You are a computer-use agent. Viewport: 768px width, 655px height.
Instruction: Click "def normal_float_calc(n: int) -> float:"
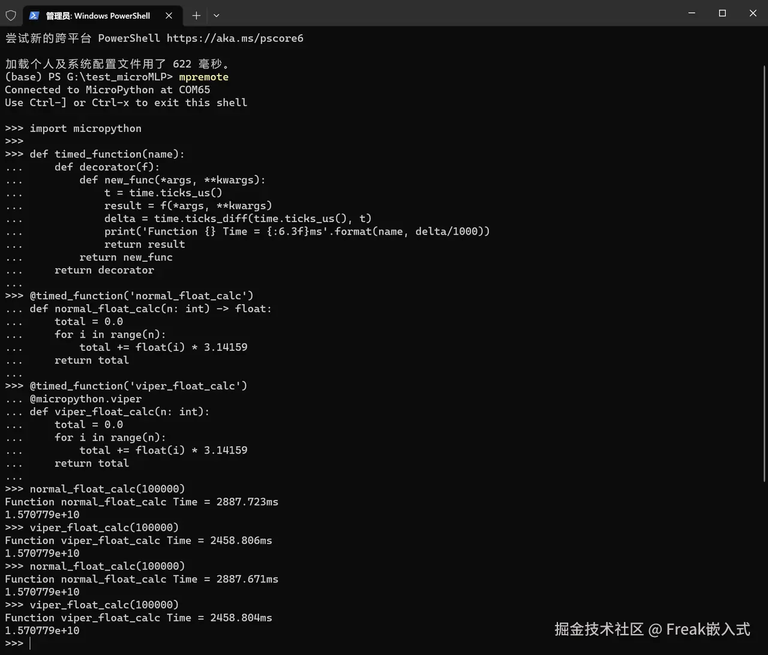(x=151, y=309)
